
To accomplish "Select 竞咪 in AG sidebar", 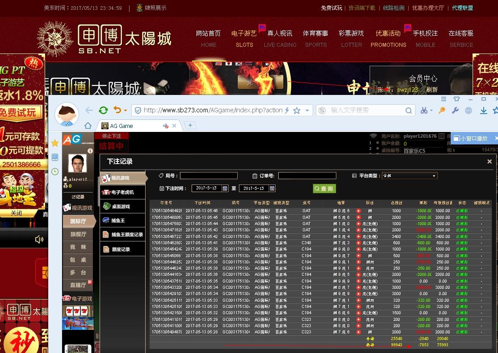I will coord(78,247).
